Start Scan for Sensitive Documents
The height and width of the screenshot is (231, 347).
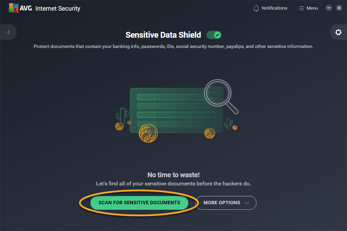(x=139, y=203)
